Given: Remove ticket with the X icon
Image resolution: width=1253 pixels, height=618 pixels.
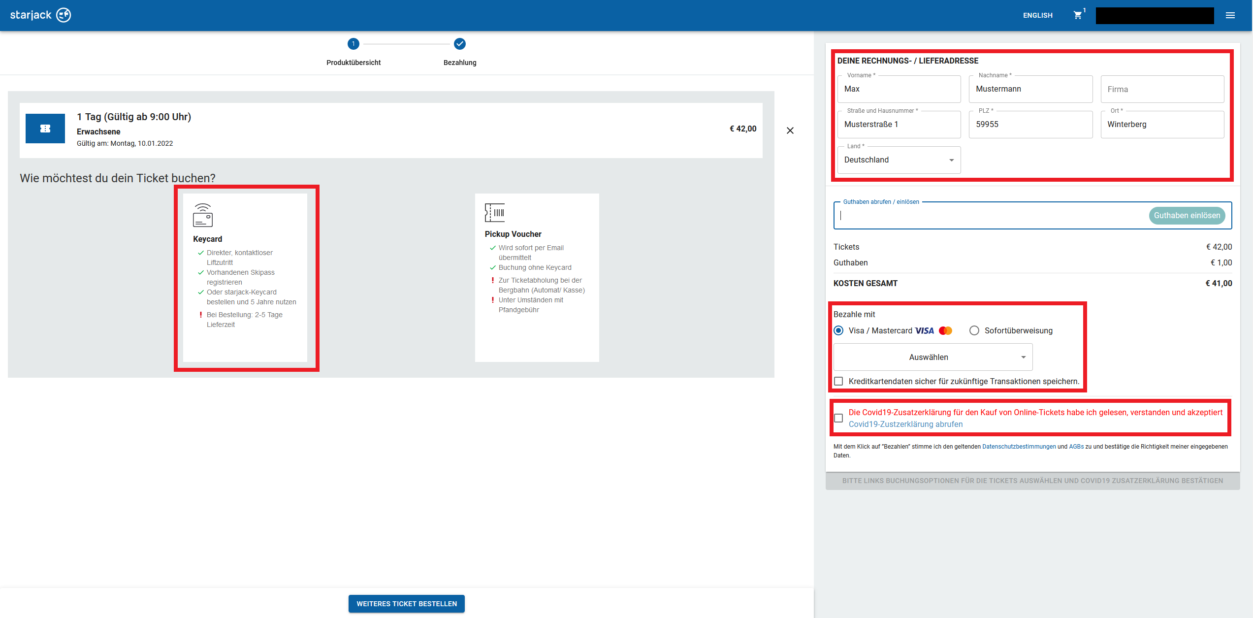Looking at the screenshot, I should [790, 130].
